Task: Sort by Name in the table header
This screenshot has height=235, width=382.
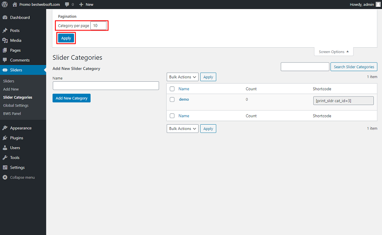Action: pyautogui.click(x=184, y=89)
